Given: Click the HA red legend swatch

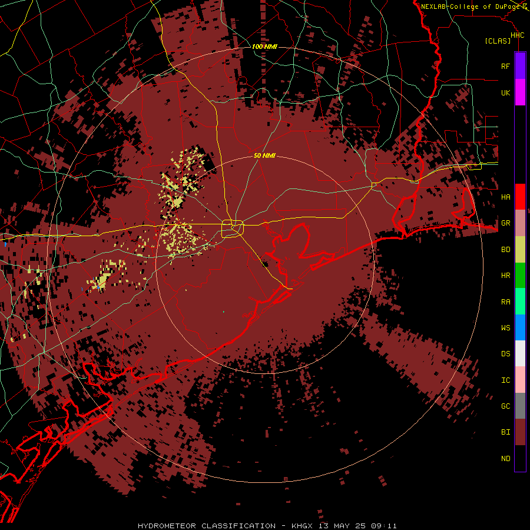Looking at the screenshot, I should (x=520, y=197).
